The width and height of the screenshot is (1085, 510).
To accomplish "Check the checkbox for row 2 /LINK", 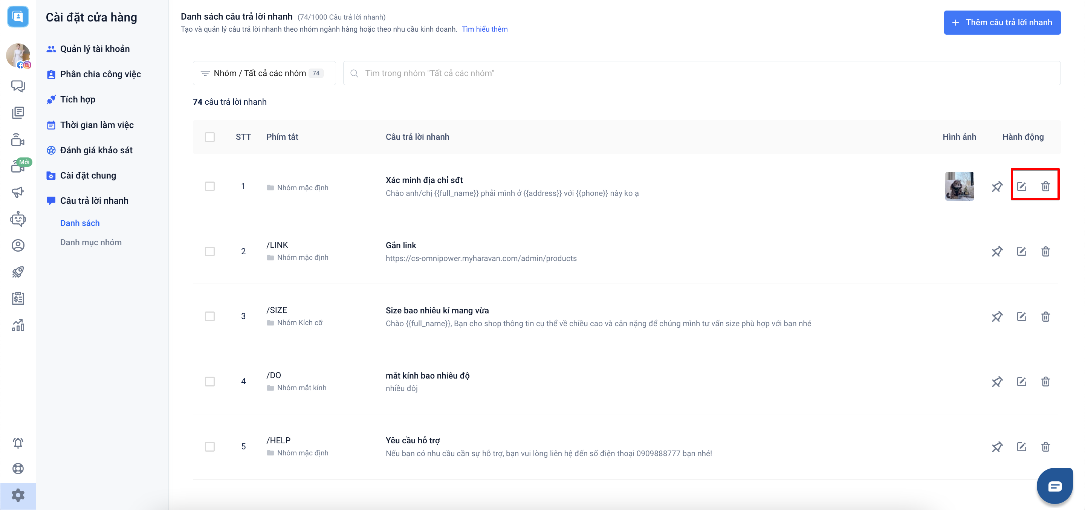I will tap(210, 251).
